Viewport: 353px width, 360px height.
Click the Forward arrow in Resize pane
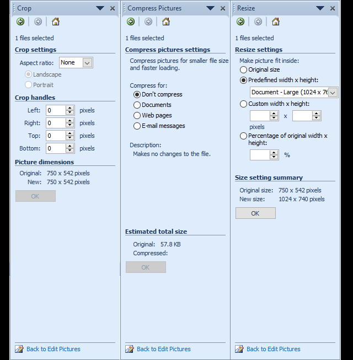click(x=258, y=22)
